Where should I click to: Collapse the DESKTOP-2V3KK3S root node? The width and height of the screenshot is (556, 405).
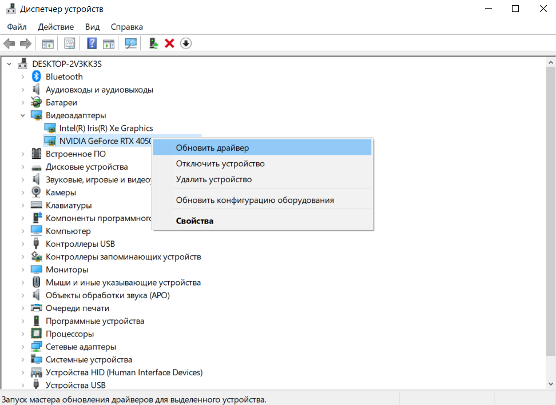(9, 64)
